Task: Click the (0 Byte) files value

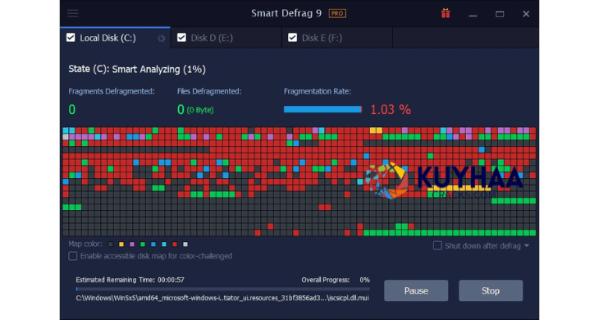Action: coord(200,110)
